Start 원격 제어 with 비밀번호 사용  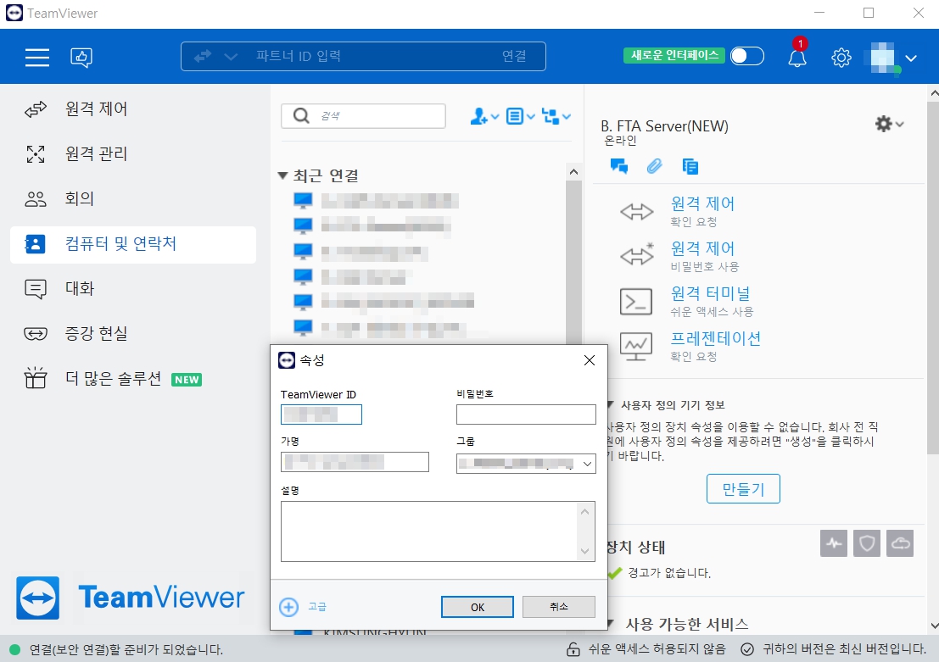tap(701, 248)
